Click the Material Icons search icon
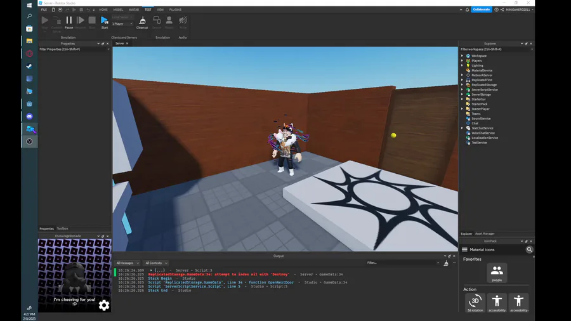 (x=529, y=250)
